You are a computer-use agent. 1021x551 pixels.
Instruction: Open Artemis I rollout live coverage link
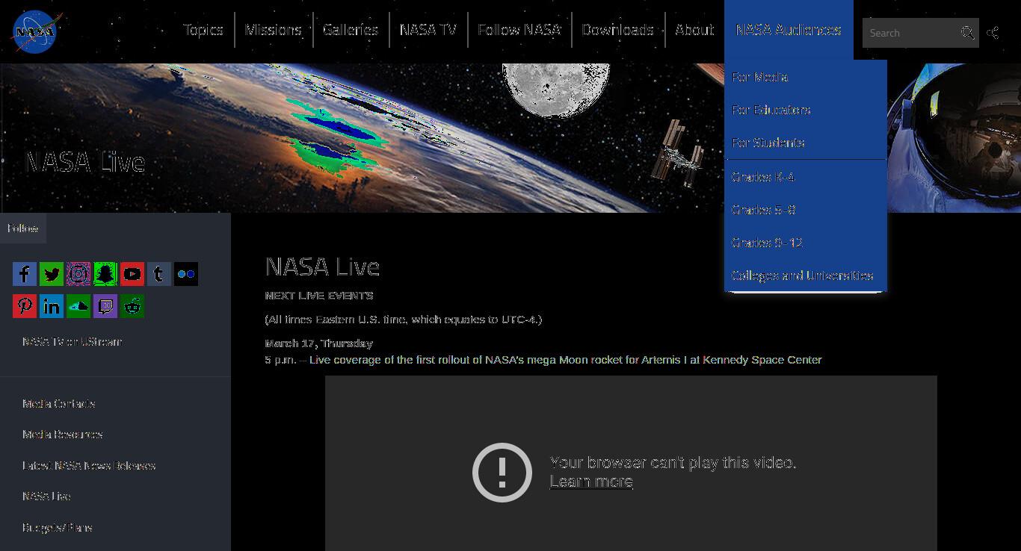(x=566, y=360)
